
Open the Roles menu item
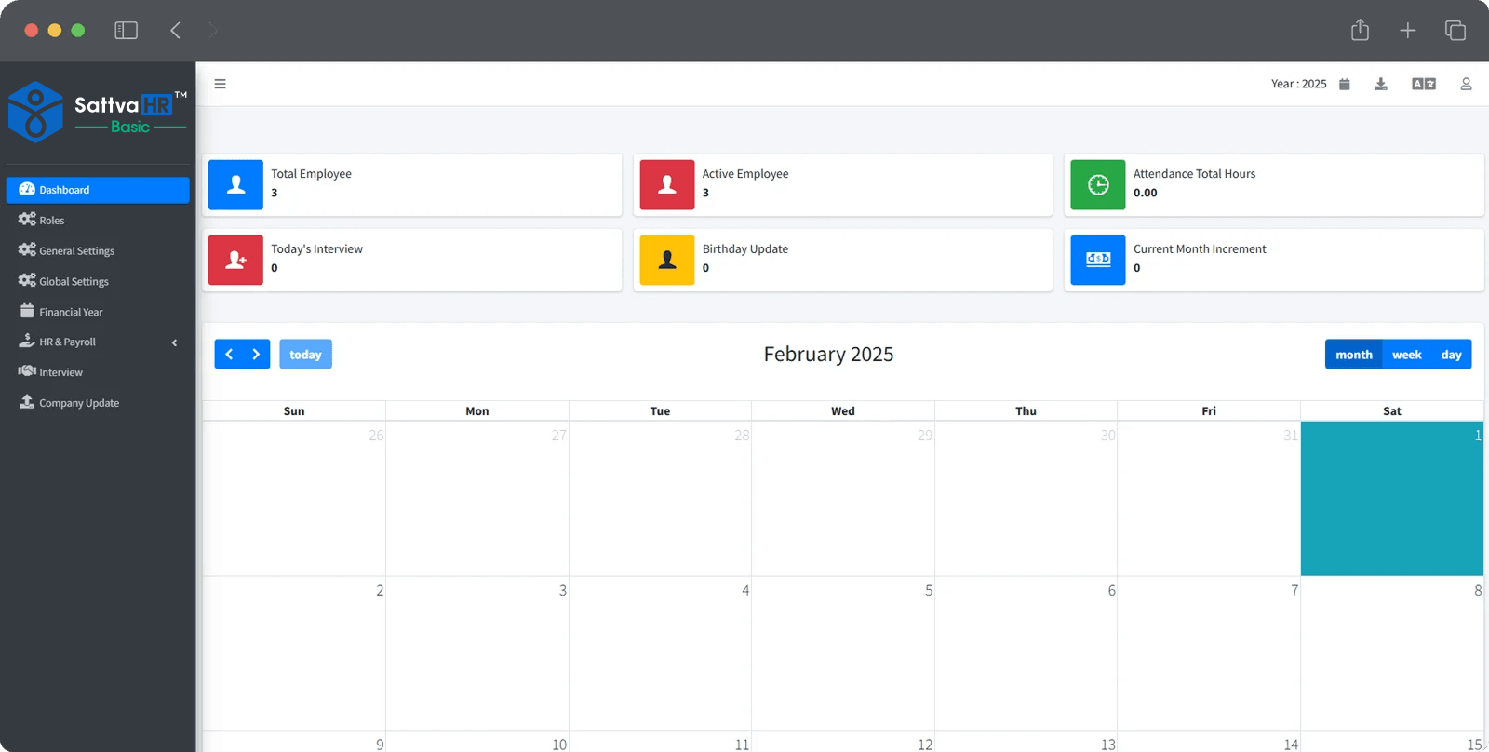pyautogui.click(x=98, y=221)
